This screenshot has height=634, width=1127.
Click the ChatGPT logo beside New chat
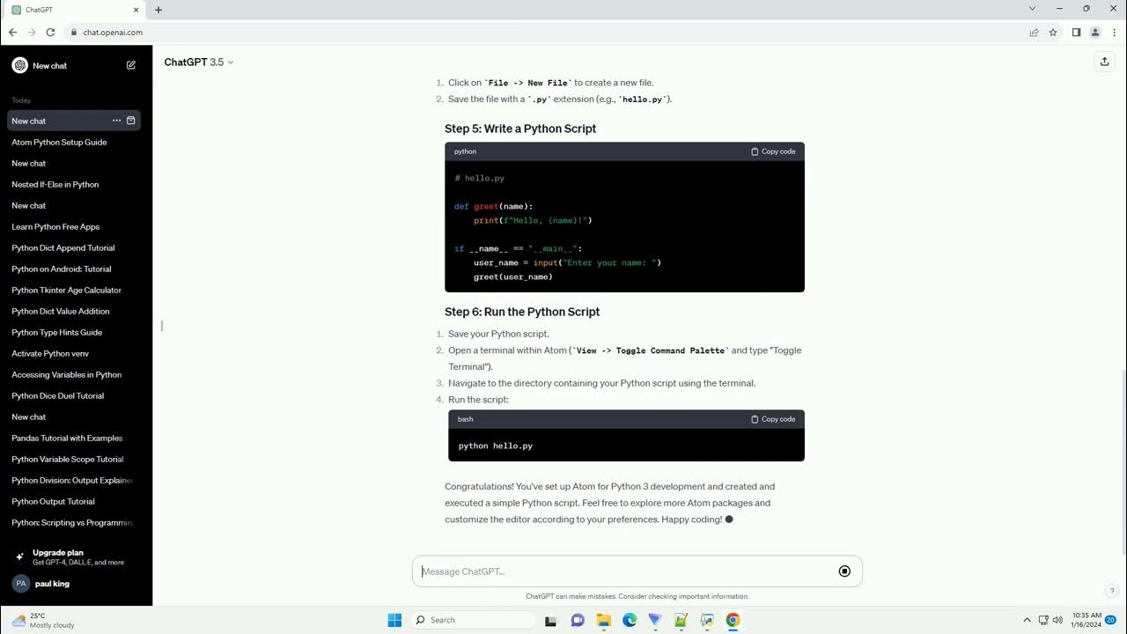coord(19,65)
